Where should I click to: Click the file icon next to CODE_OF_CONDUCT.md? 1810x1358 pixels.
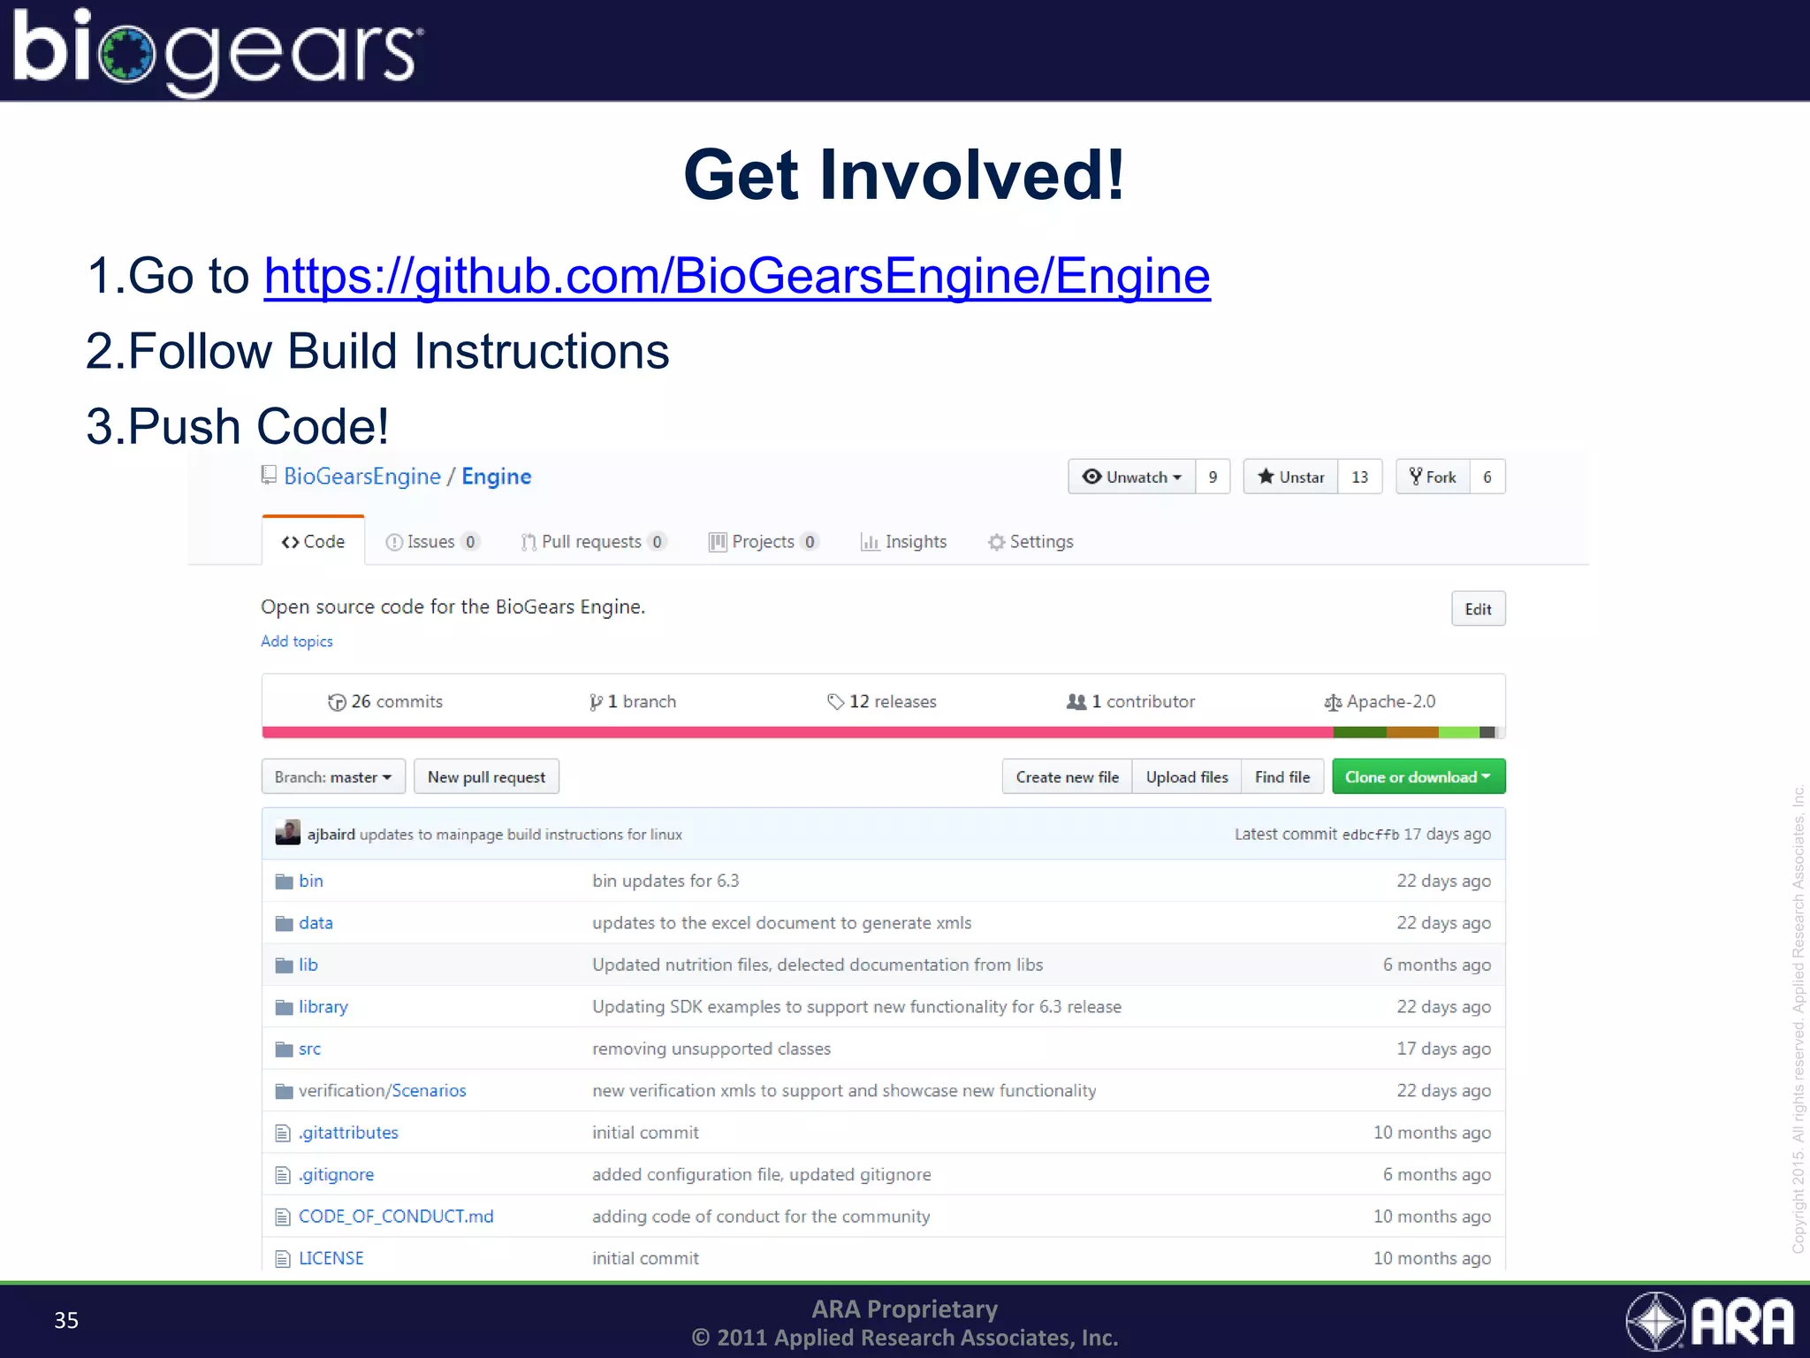[283, 1217]
